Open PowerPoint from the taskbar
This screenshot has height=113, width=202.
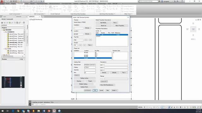(x=49, y=111)
